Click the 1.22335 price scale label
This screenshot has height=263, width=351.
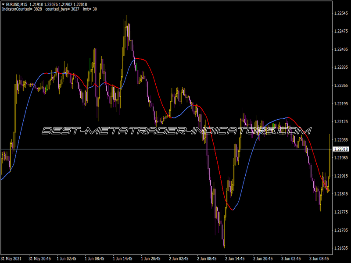(x=341, y=68)
